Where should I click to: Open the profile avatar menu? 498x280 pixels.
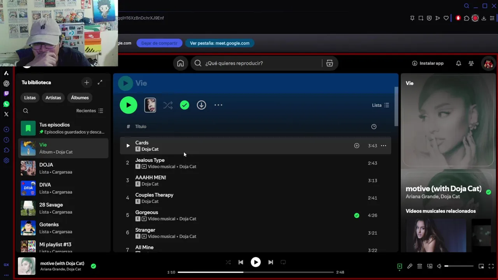[488, 63]
